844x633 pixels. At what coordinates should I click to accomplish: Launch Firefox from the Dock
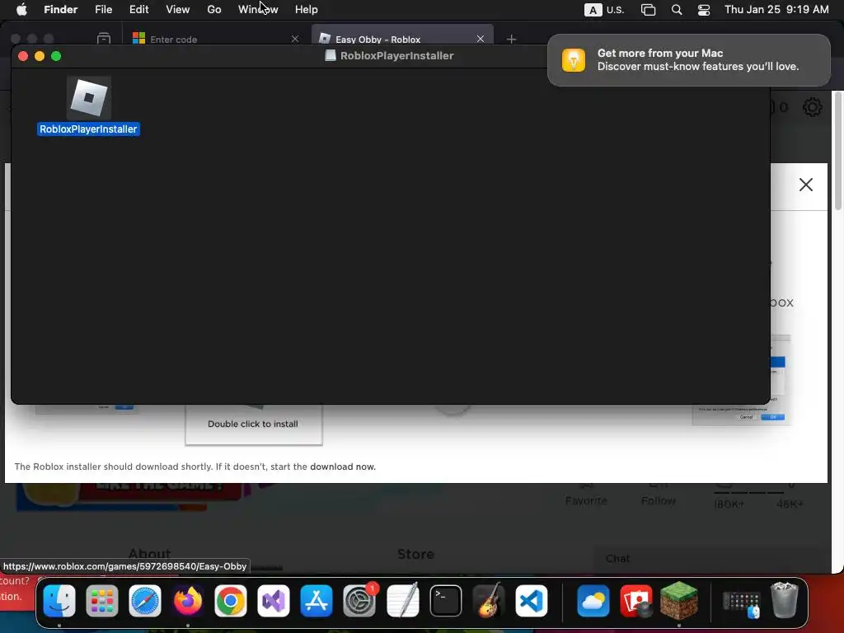coord(187,601)
